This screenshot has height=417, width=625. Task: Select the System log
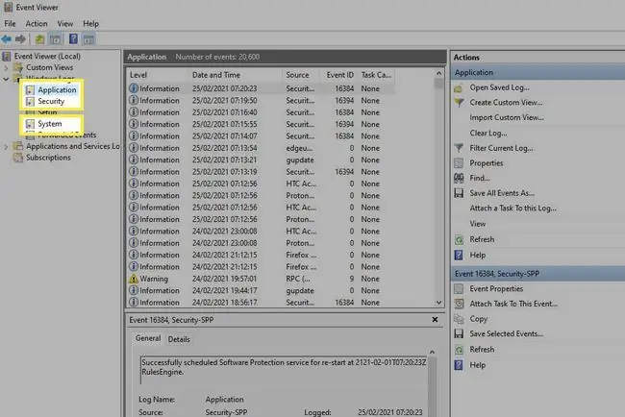pyautogui.click(x=50, y=124)
